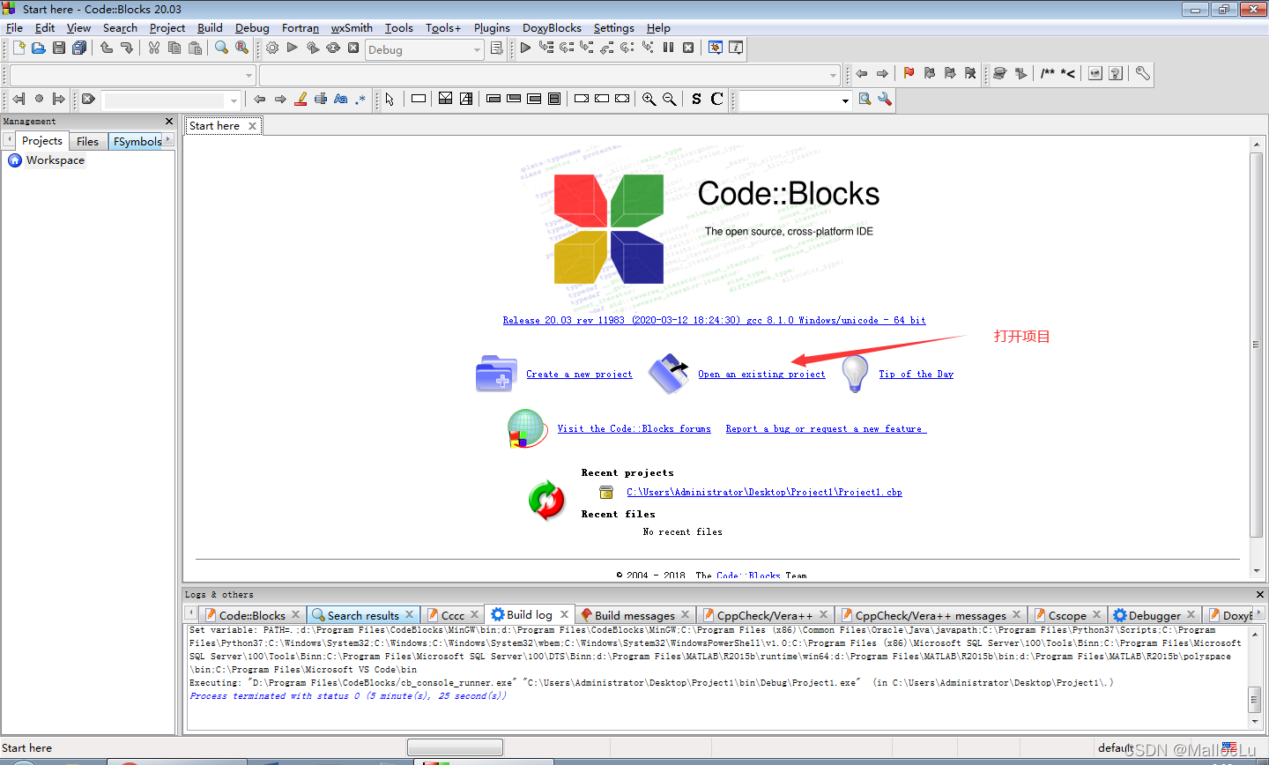Click Tip of the Day link
Viewport: 1269px width, 765px height.
(916, 374)
